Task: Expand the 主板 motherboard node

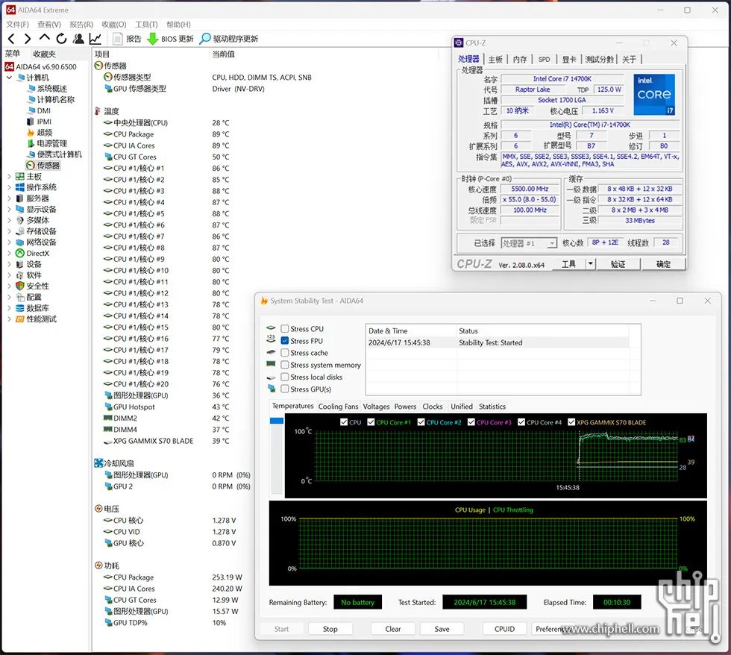Action: coord(9,176)
